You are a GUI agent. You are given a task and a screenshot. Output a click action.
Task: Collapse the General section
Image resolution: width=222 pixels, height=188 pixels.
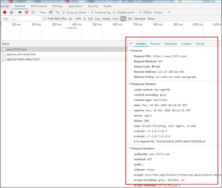pos(130,50)
